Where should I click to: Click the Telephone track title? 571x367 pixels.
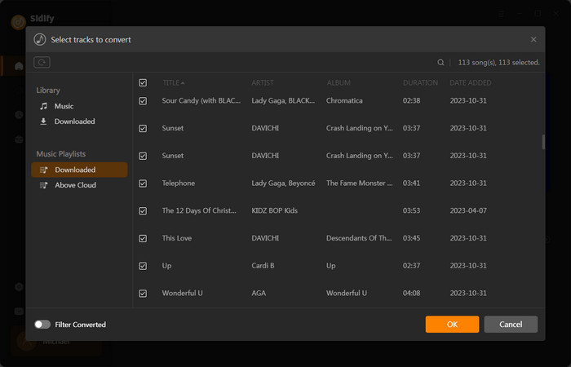tap(179, 183)
